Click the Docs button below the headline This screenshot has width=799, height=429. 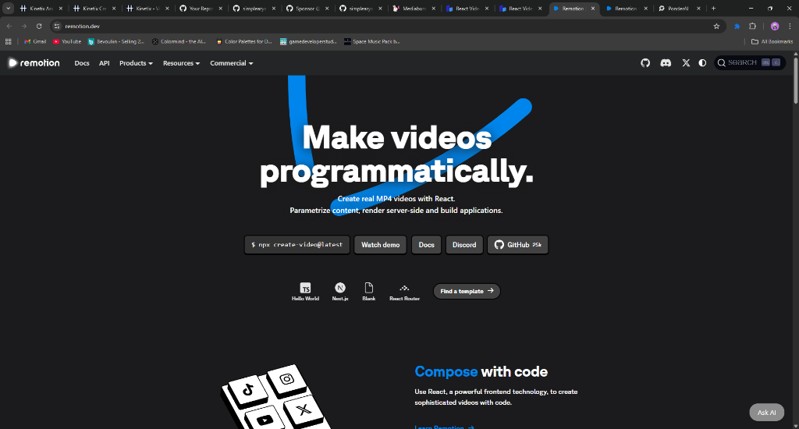click(x=426, y=245)
